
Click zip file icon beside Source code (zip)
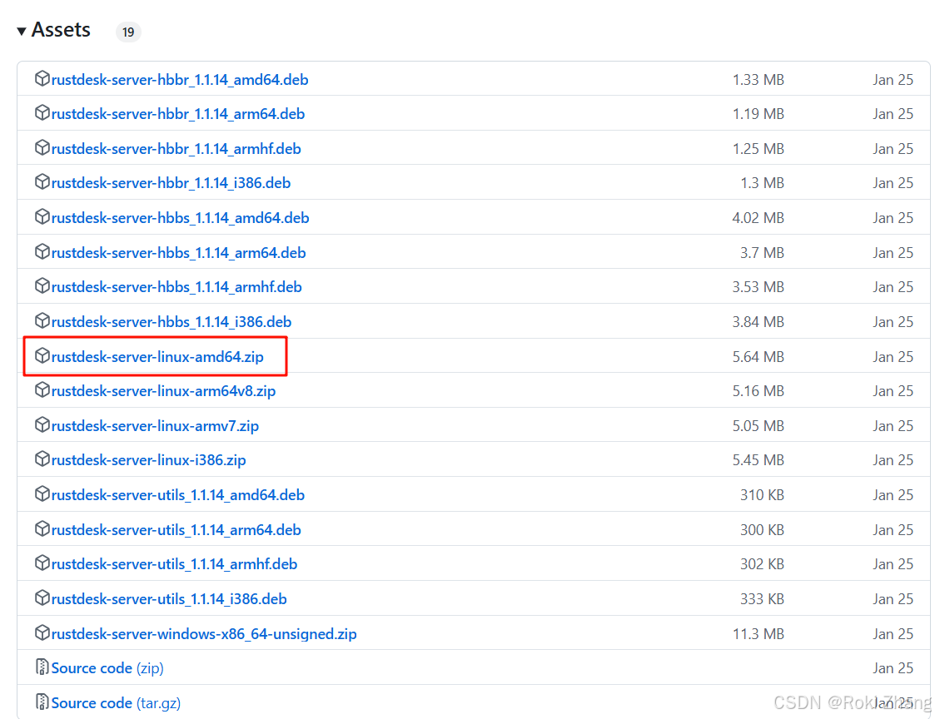tap(42, 667)
